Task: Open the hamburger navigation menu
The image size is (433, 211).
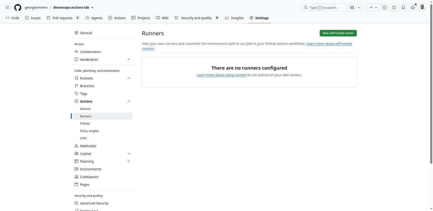Action: (x=7, y=7)
